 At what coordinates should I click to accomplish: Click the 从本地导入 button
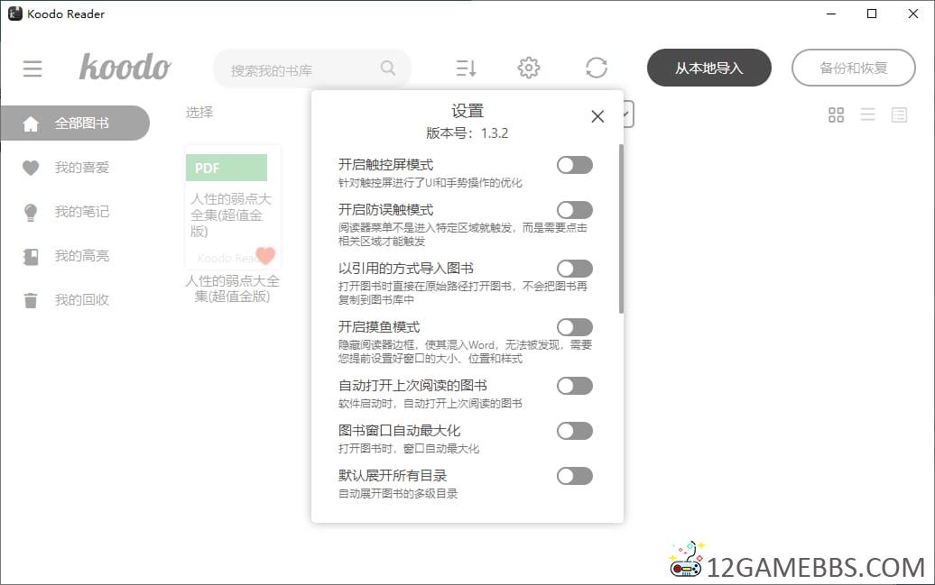coord(708,68)
